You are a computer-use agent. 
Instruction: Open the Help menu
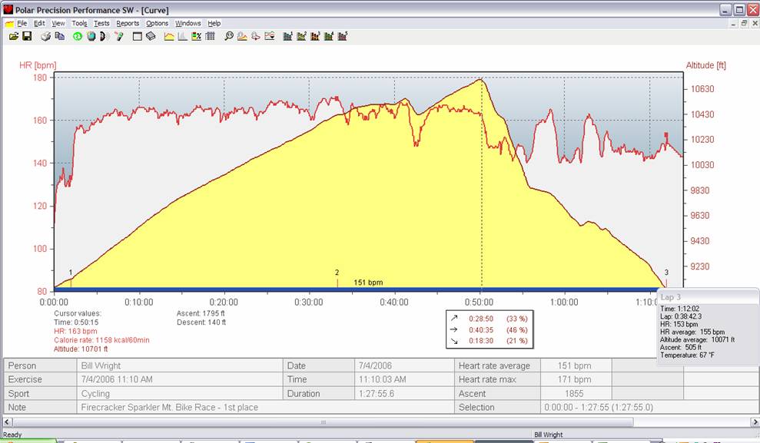pyautogui.click(x=214, y=23)
